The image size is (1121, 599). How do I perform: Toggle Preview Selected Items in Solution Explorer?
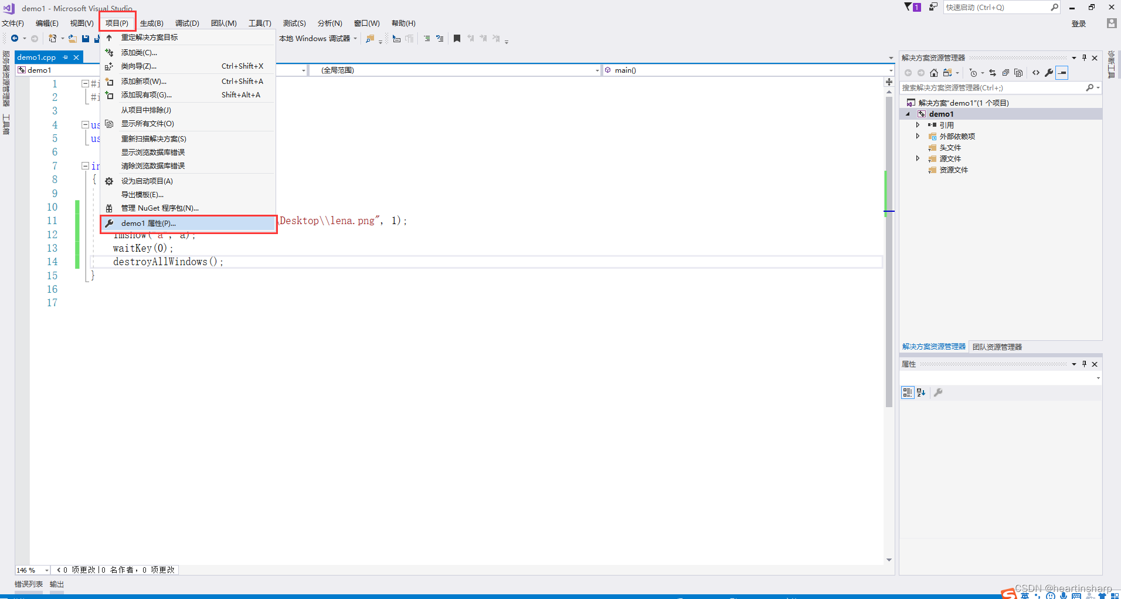[x=1018, y=72]
